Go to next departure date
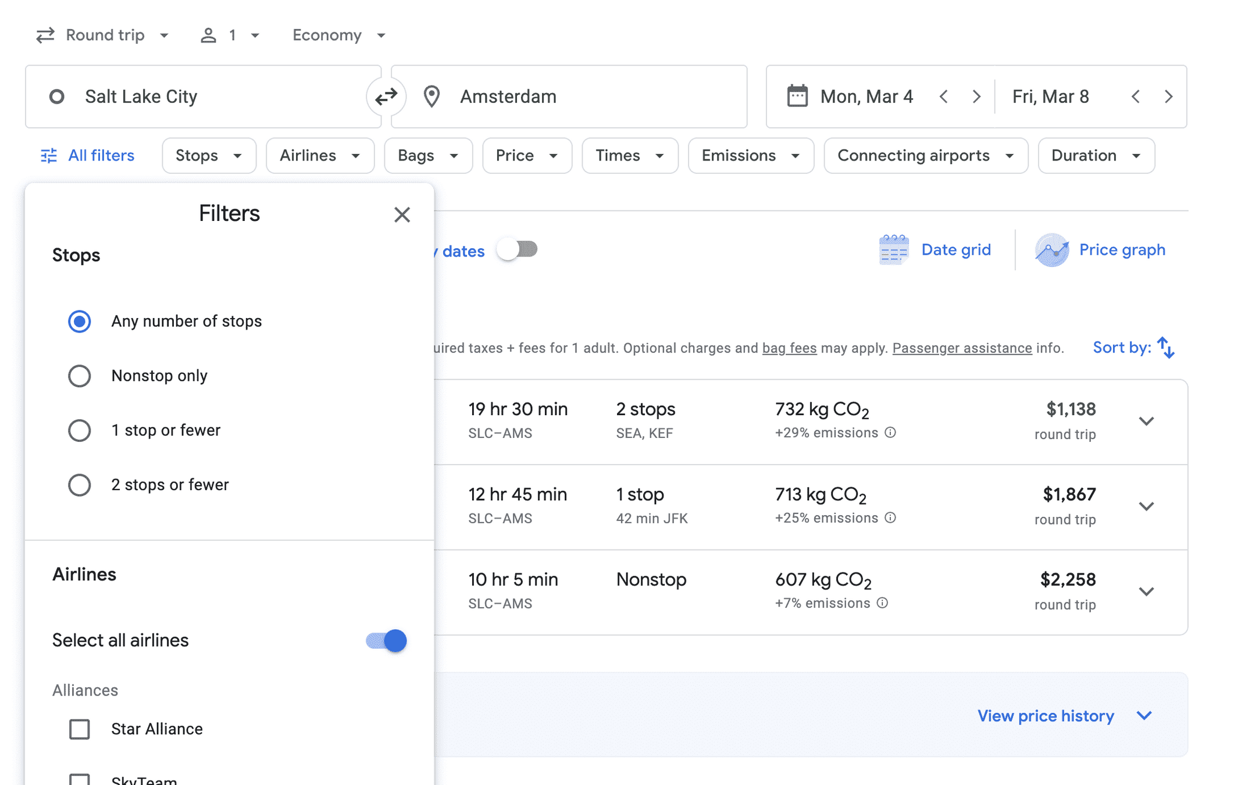This screenshot has width=1234, height=785. point(976,97)
